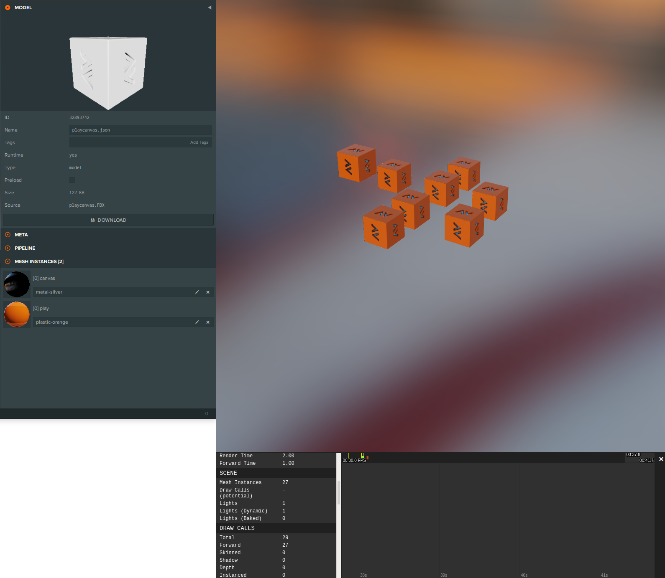Click the Draw Calls (potential) row
The width and height of the screenshot is (665, 578).
[276, 493]
